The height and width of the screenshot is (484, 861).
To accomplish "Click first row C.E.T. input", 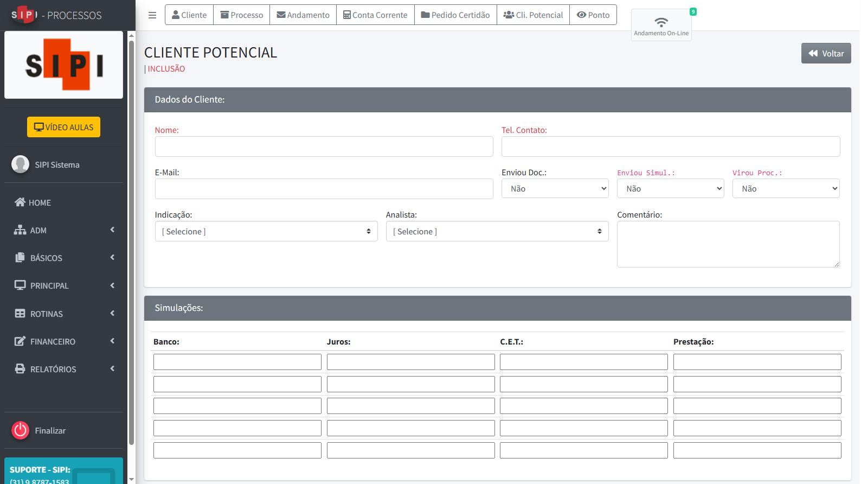I will coord(584,362).
